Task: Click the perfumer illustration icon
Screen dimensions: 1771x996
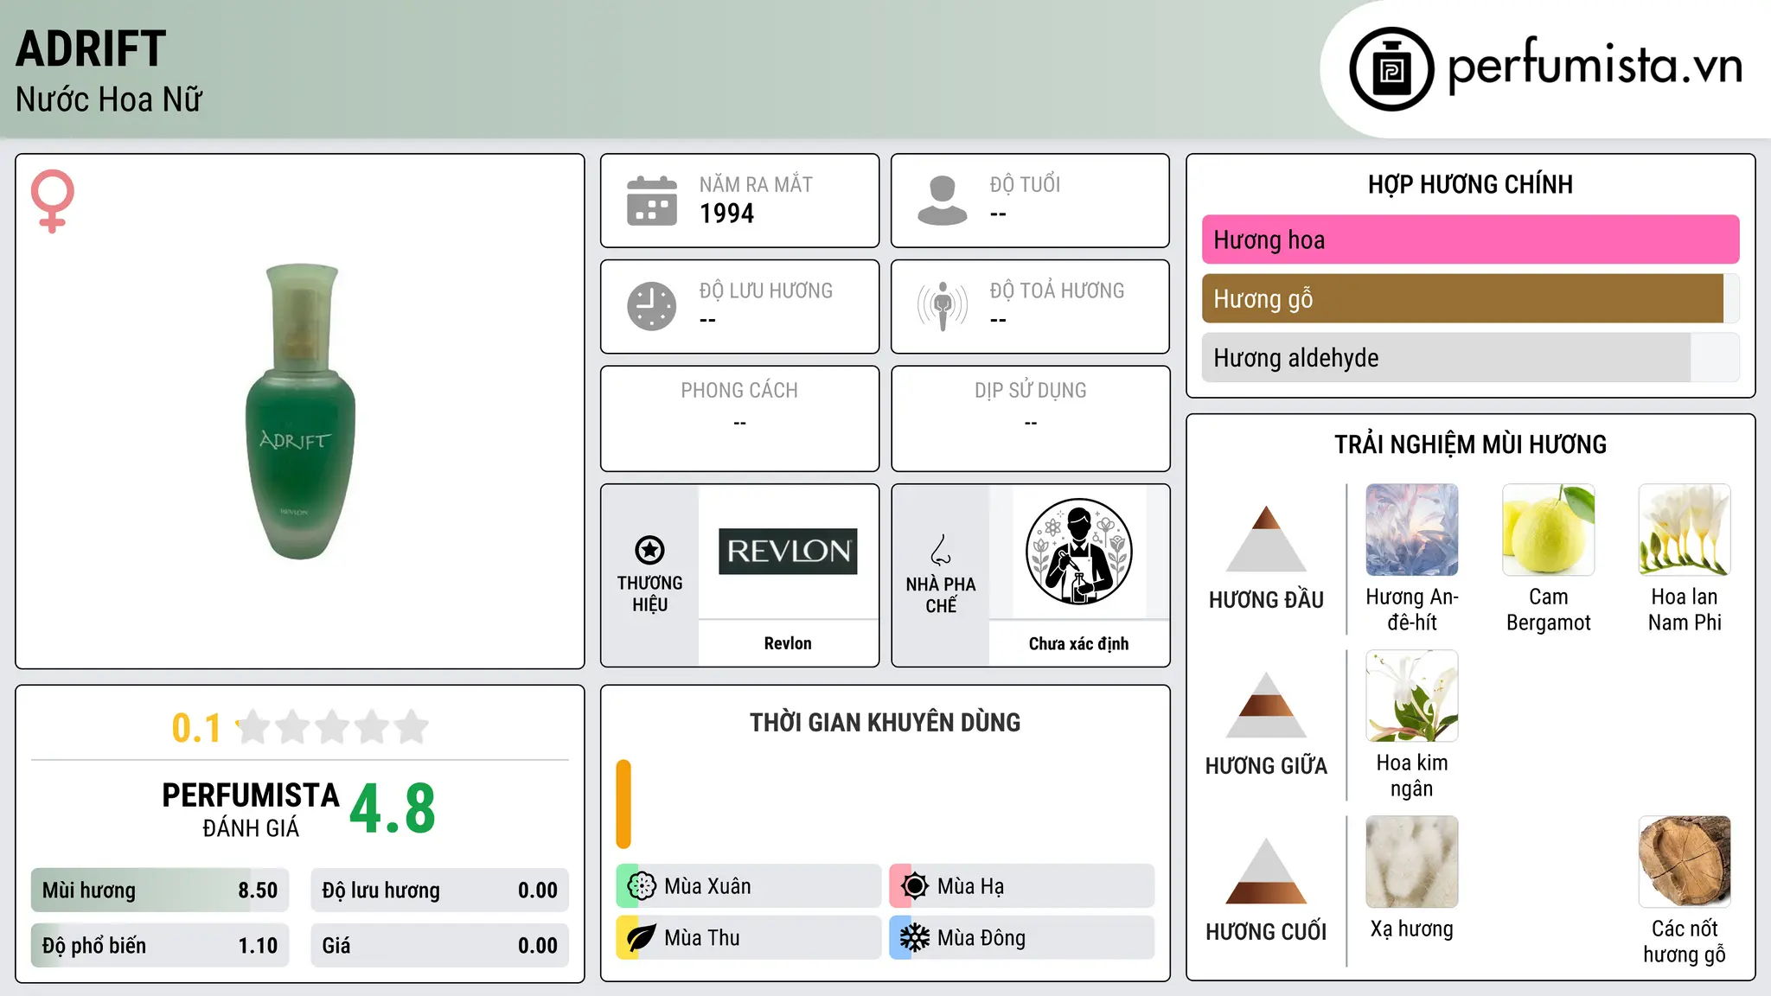Action: point(1078,552)
